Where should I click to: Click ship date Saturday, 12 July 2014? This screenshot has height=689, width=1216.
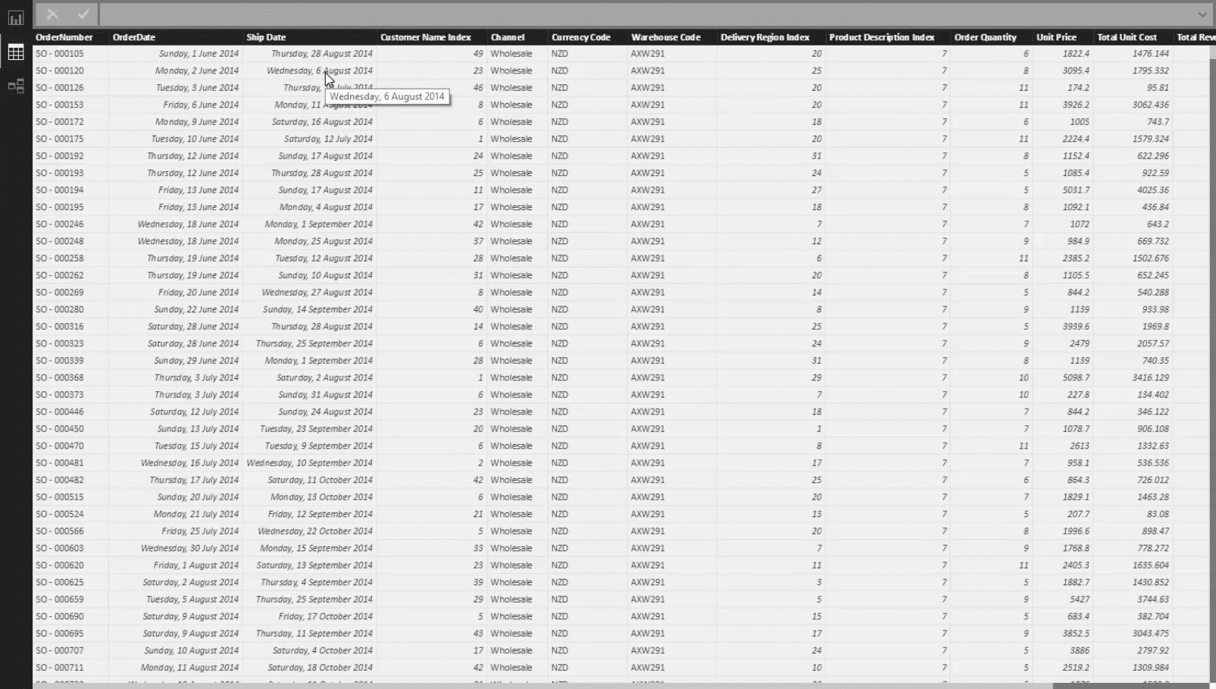pos(328,139)
